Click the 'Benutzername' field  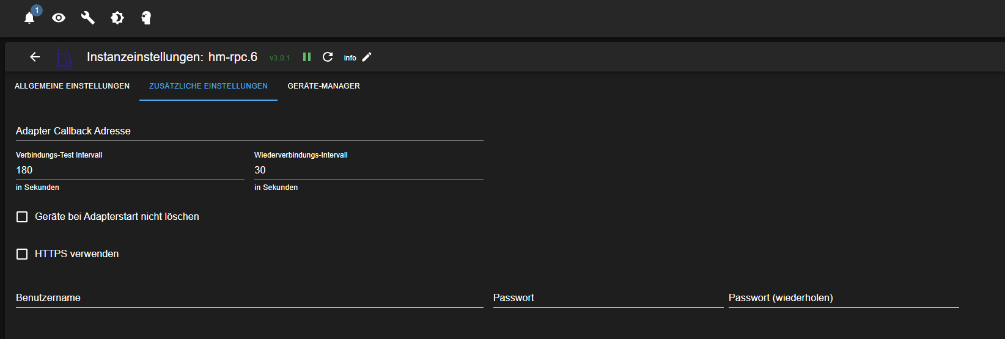pyautogui.click(x=249, y=298)
